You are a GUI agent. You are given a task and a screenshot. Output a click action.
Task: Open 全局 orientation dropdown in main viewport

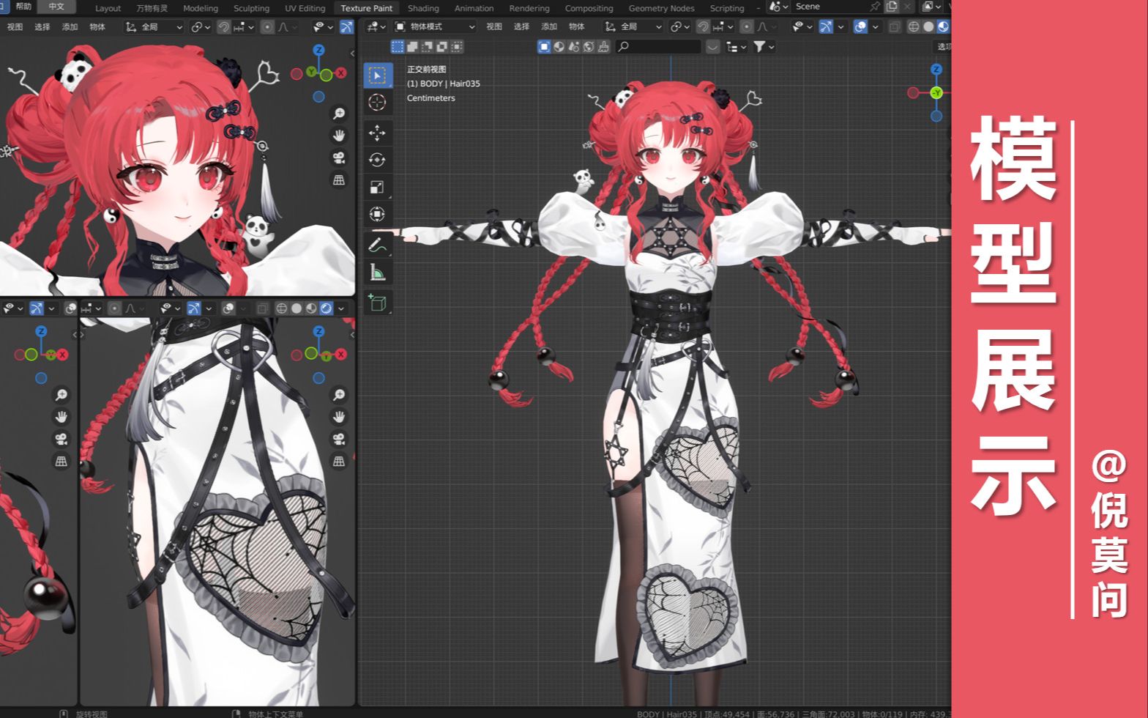(633, 26)
